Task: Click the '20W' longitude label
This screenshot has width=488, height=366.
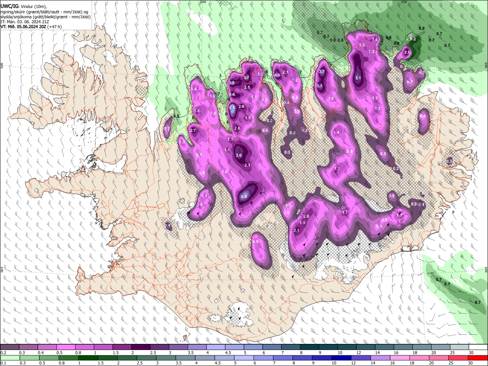Action: (x=203, y=2)
